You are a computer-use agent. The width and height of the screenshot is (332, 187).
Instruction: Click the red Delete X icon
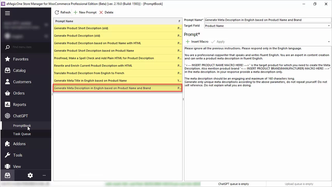[x=101, y=12]
